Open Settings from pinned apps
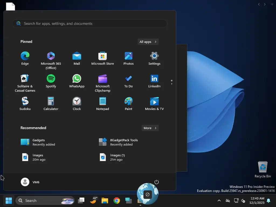The width and height of the screenshot is (276, 207). (x=154, y=58)
